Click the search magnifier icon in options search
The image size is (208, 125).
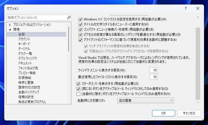pyautogui.click(x=69, y=17)
